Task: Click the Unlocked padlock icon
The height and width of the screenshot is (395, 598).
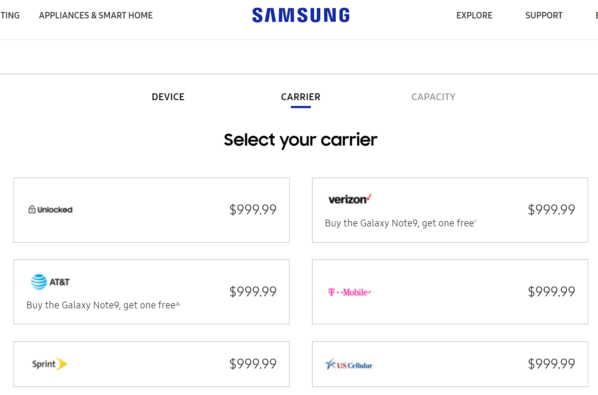Action: [x=32, y=209]
